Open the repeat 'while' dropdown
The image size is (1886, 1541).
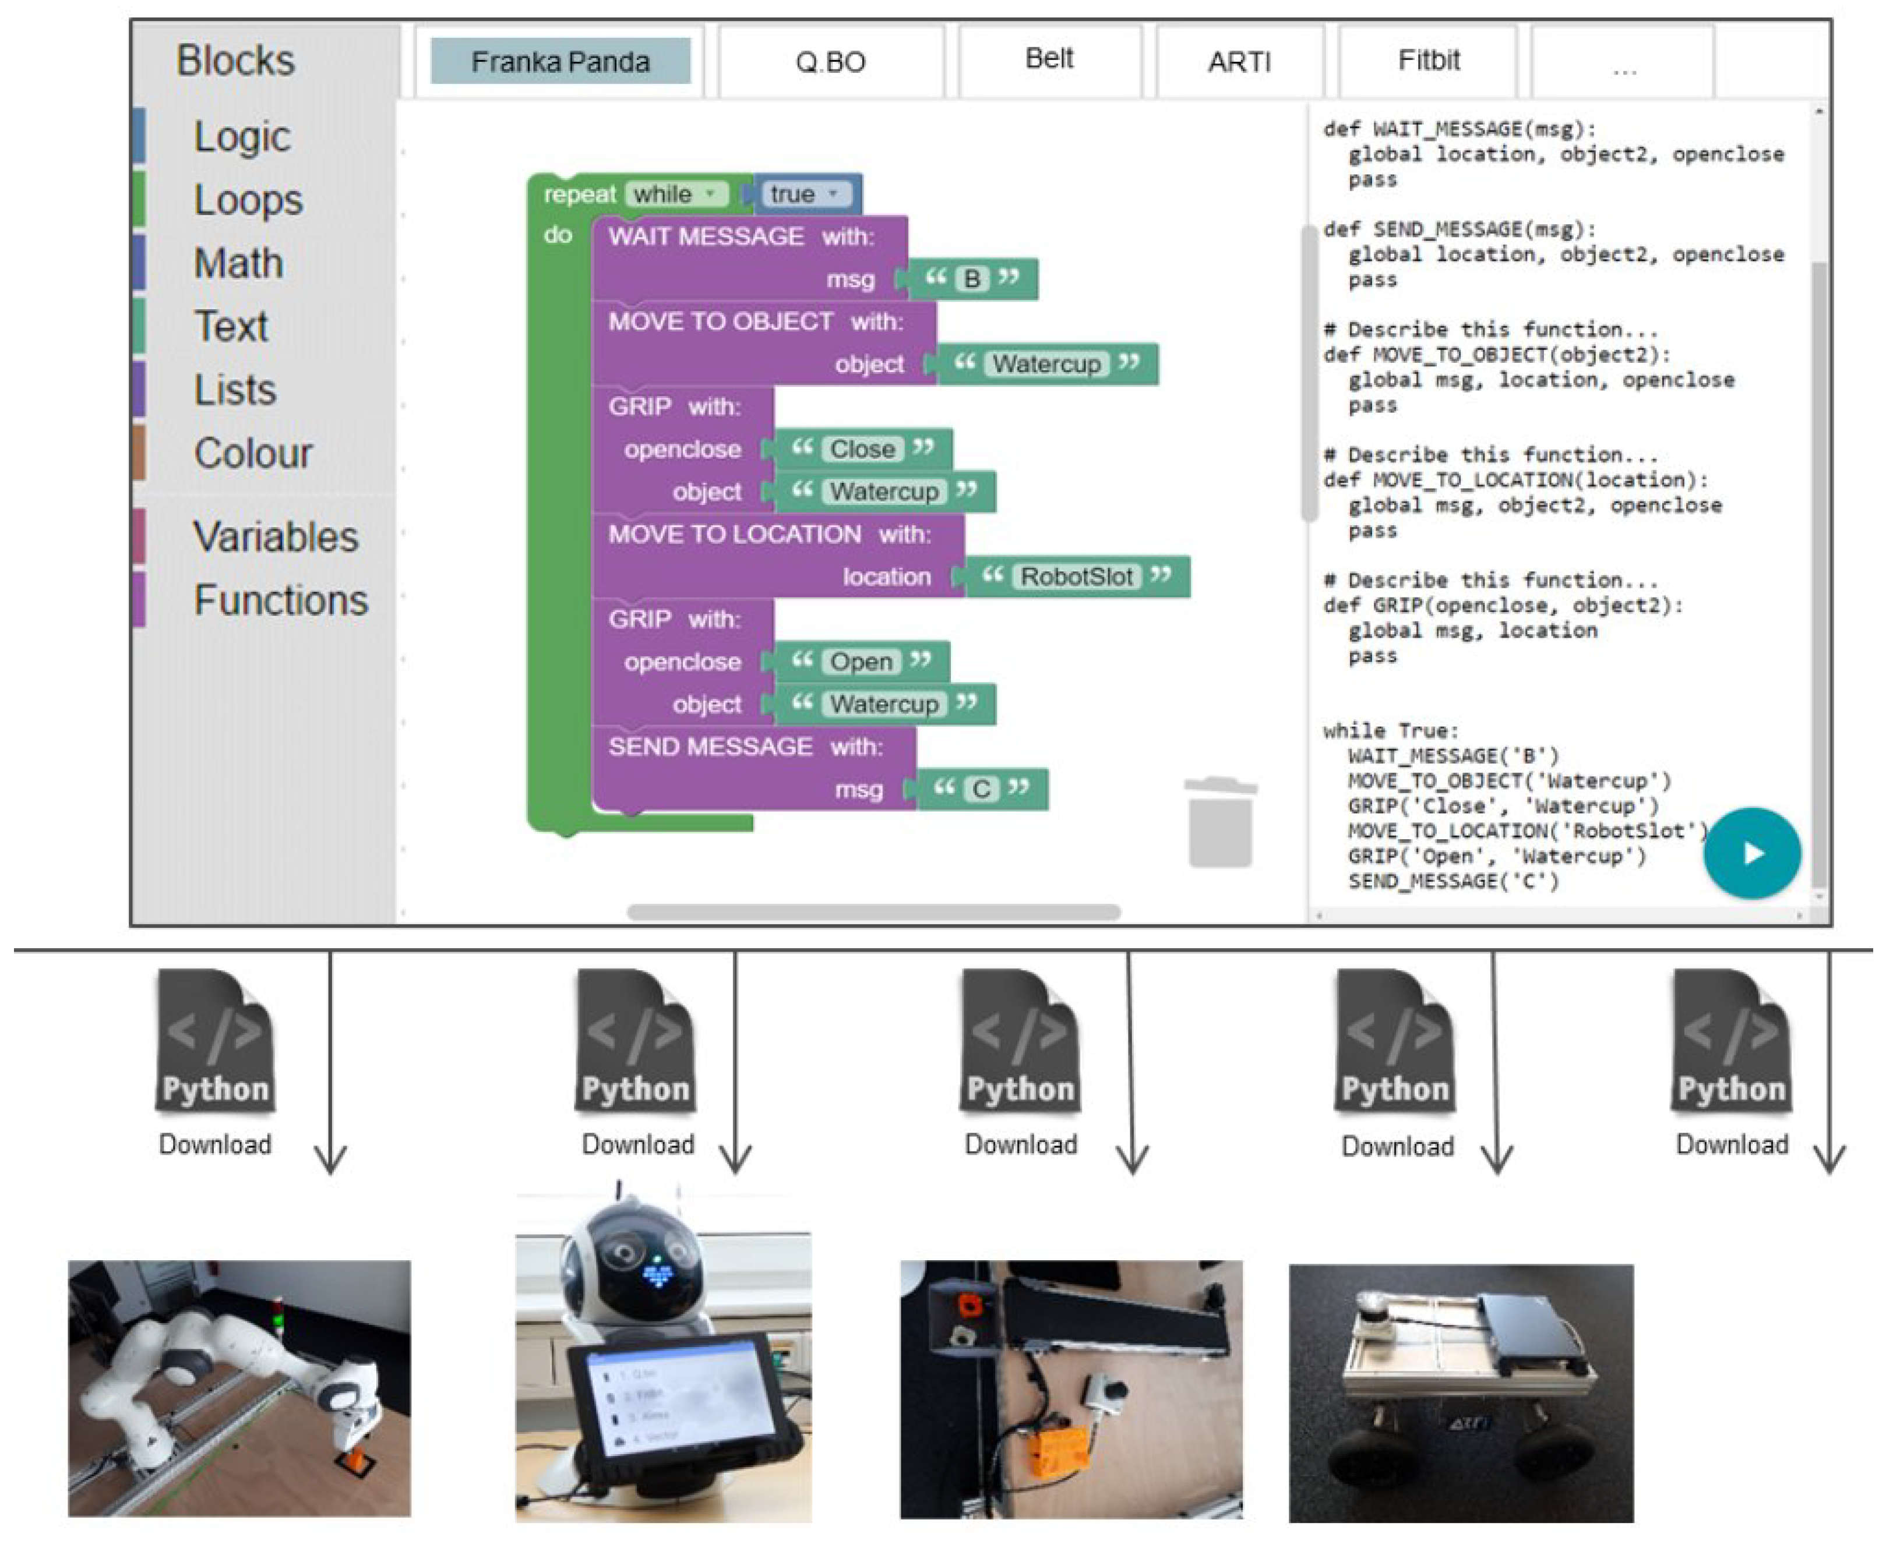click(x=676, y=193)
